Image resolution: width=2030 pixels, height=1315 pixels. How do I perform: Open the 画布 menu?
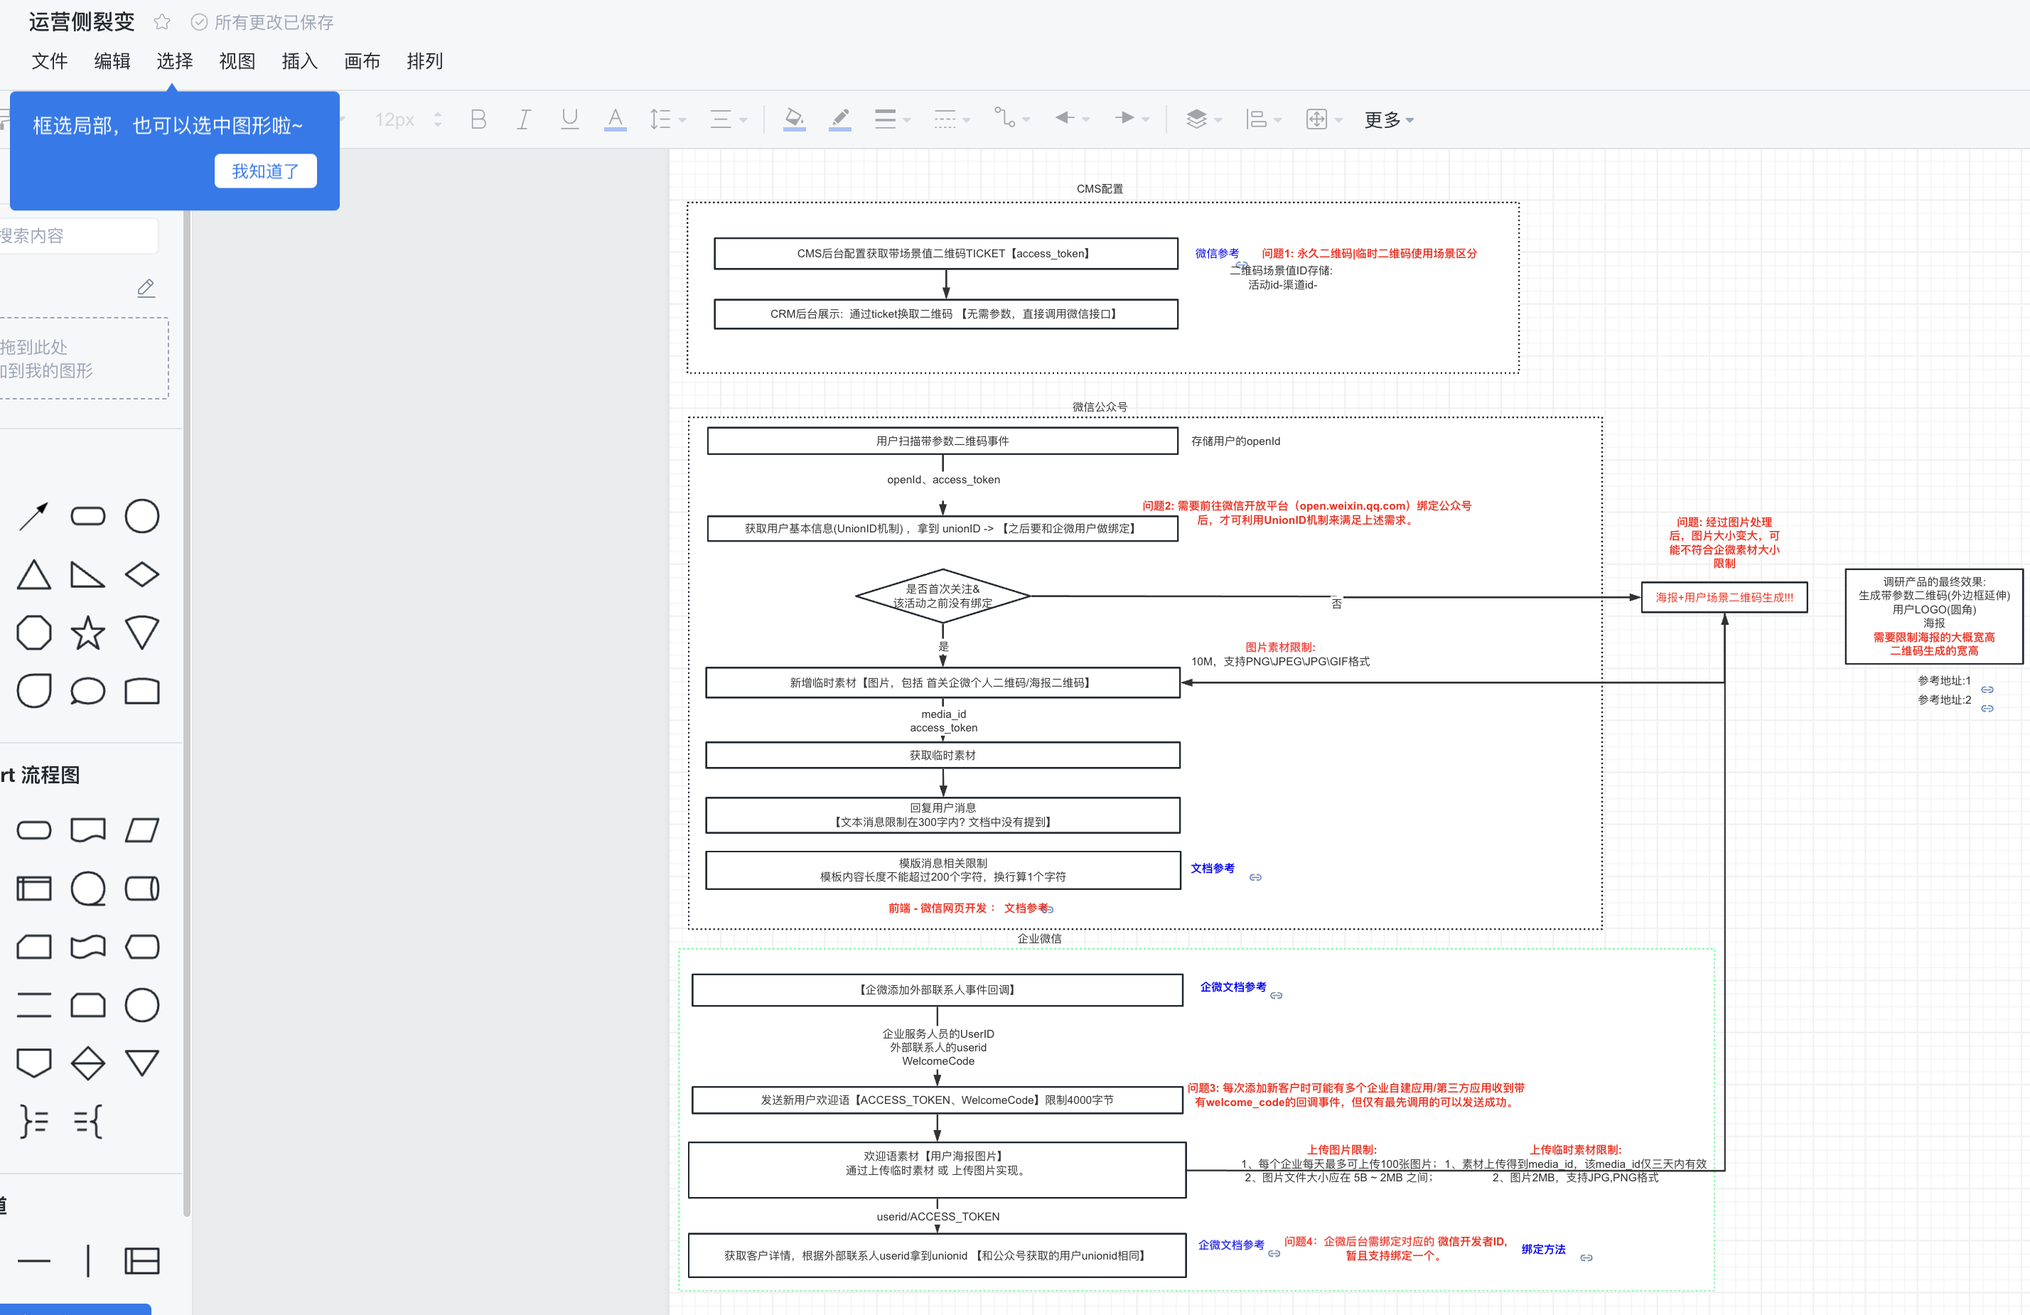point(362,61)
